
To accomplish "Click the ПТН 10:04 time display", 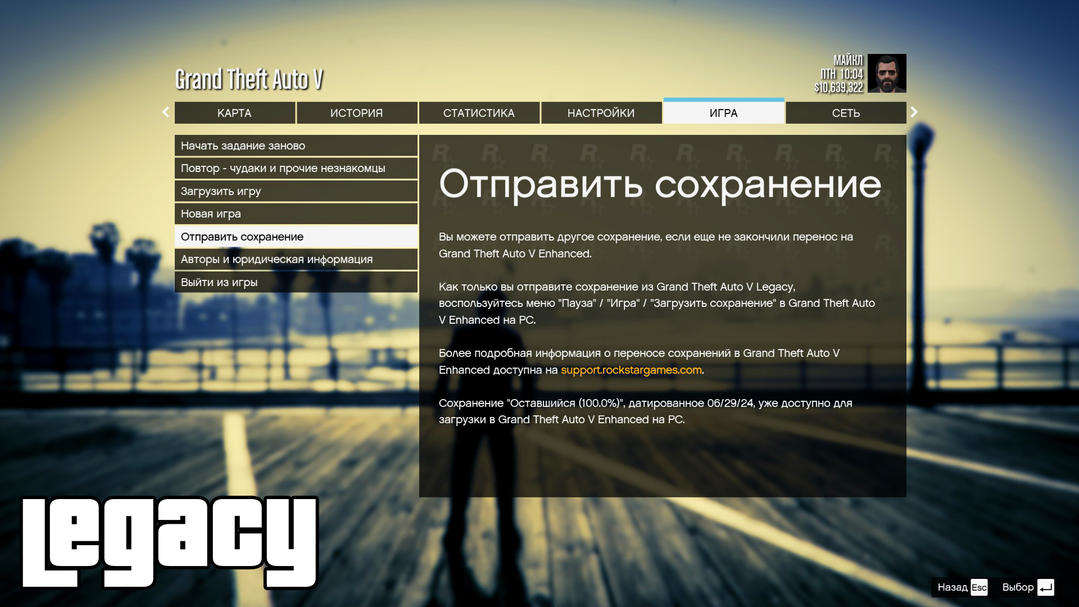I will 842,74.
